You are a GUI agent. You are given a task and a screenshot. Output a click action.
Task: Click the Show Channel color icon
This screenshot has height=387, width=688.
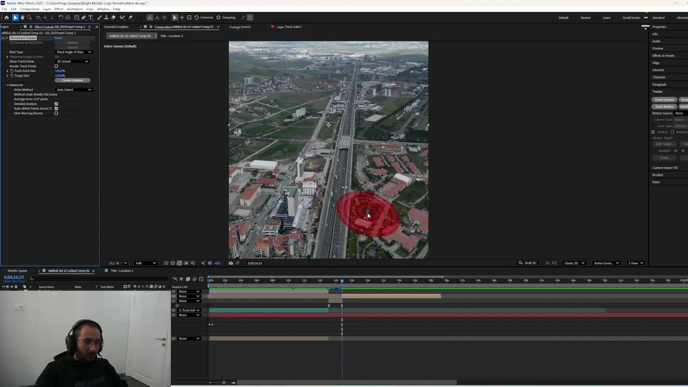(x=203, y=263)
